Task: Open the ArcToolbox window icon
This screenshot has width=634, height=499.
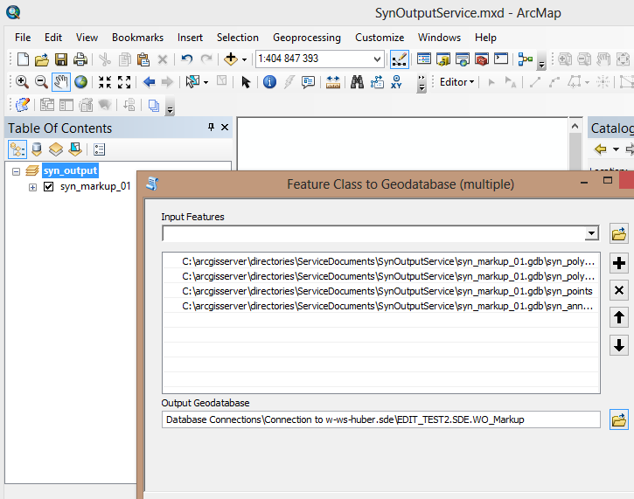Action: click(x=482, y=59)
